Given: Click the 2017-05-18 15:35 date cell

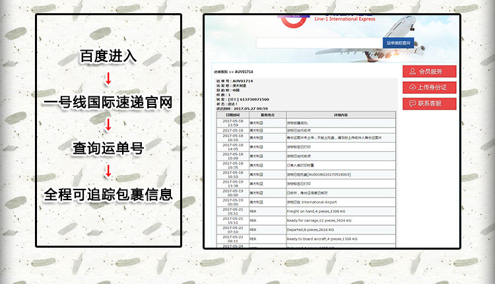Looking at the screenshot, I should point(233,165).
